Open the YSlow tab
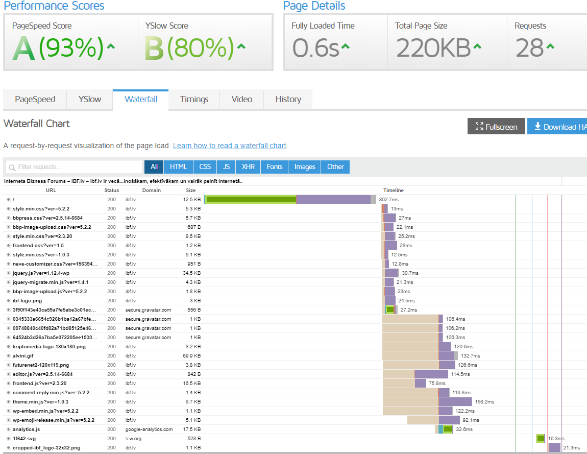Screen dimensions: 587x454 point(89,100)
